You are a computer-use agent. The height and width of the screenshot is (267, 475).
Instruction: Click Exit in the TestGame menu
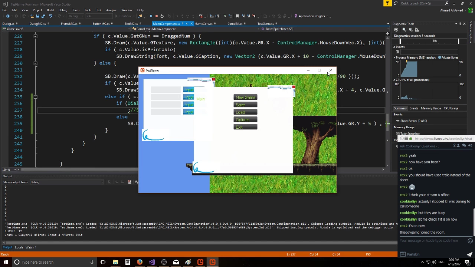click(245, 127)
